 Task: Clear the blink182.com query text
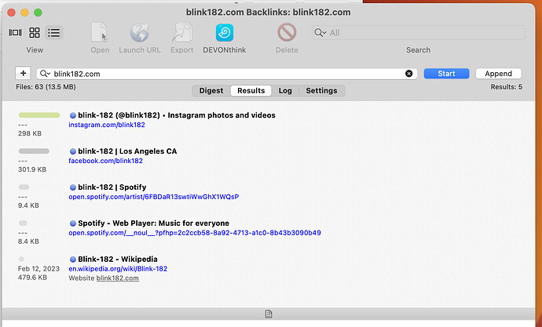(408, 74)
